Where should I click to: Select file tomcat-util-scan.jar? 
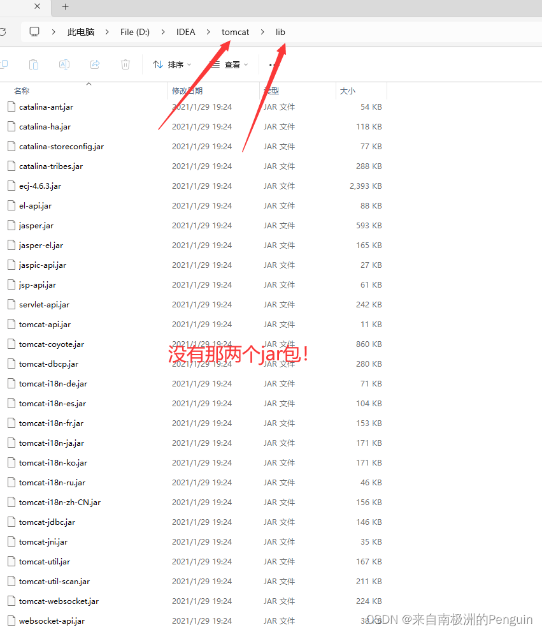(54, 581)
